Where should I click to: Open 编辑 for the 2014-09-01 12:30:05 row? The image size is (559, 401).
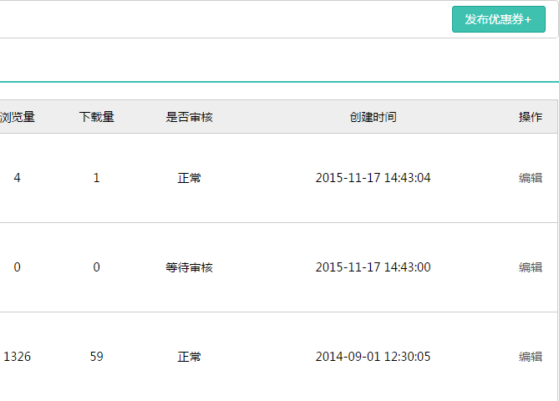(x=531, y=357)
